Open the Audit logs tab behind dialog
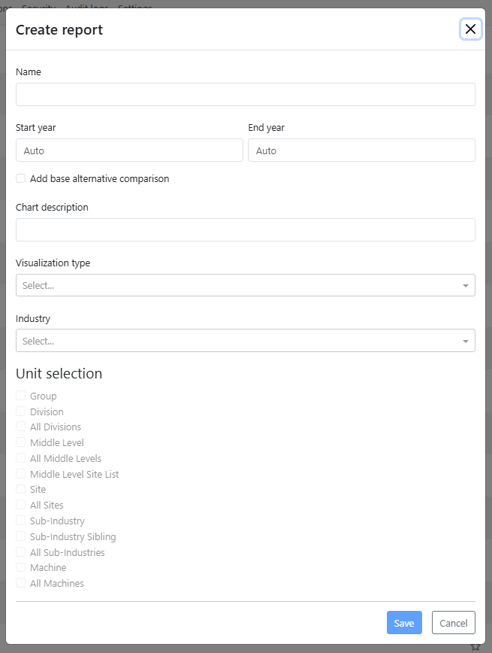Image resolution: width=492 pixels, height=653 pixels. 87,7
